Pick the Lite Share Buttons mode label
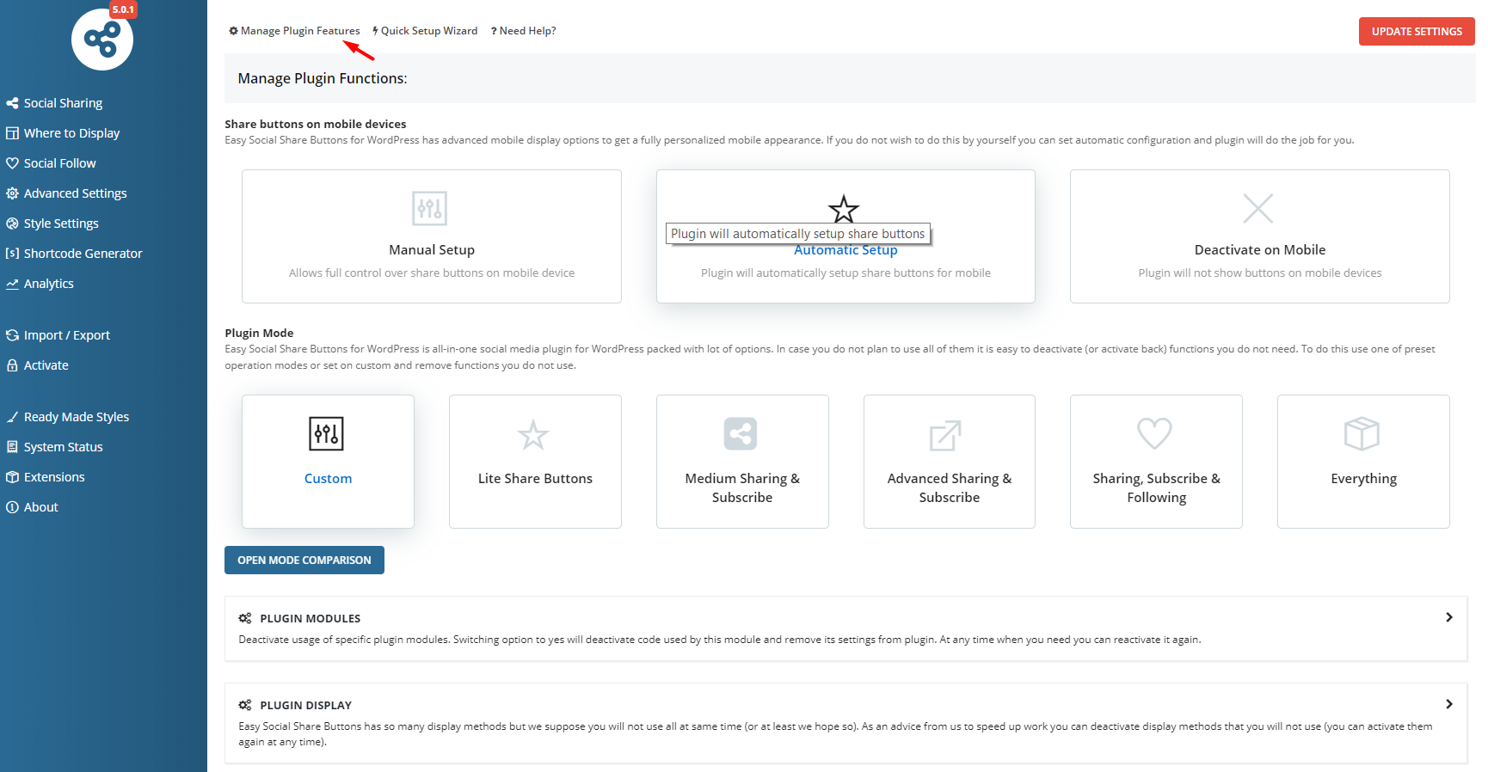 pos(535,479)
